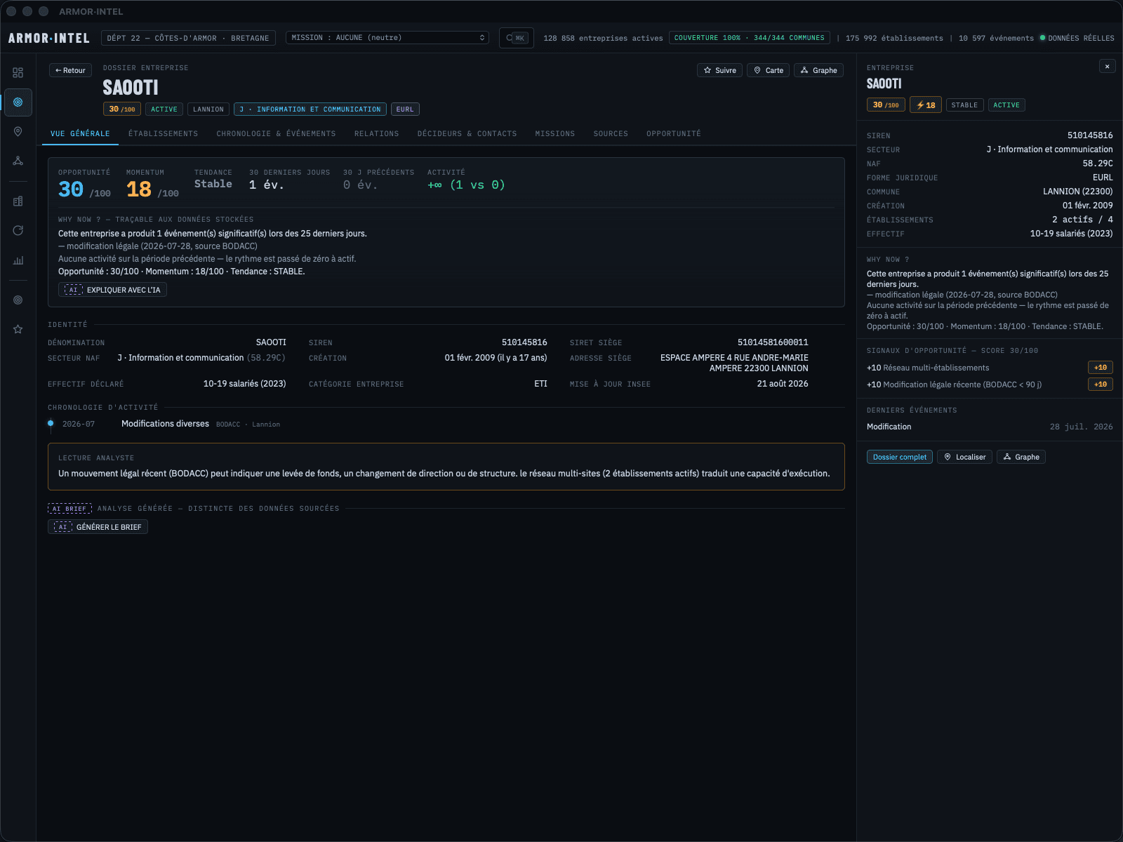Image resolution: width=1123 pixels, height=842 pixels.
Task: Click the SIRET siège value 51014581600011
Action: point(773,342)
